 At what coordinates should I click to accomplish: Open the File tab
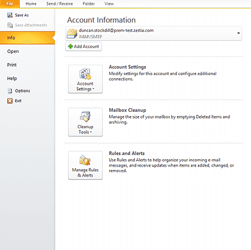coord(10,4)
